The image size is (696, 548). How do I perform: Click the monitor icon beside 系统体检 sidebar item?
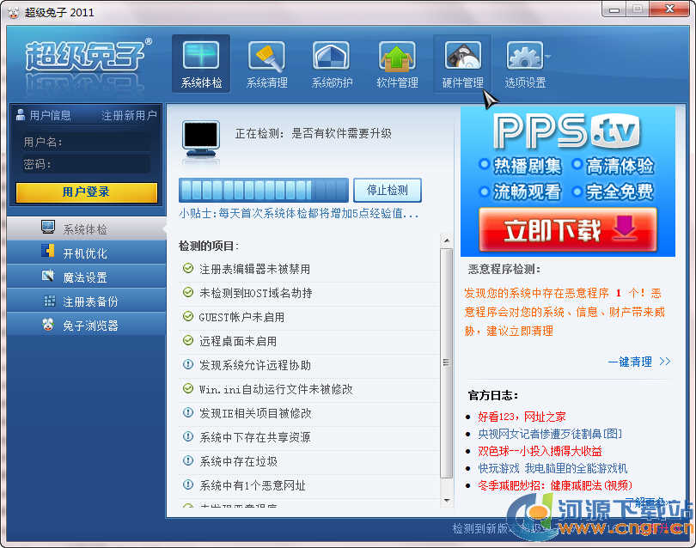point(48,227)
